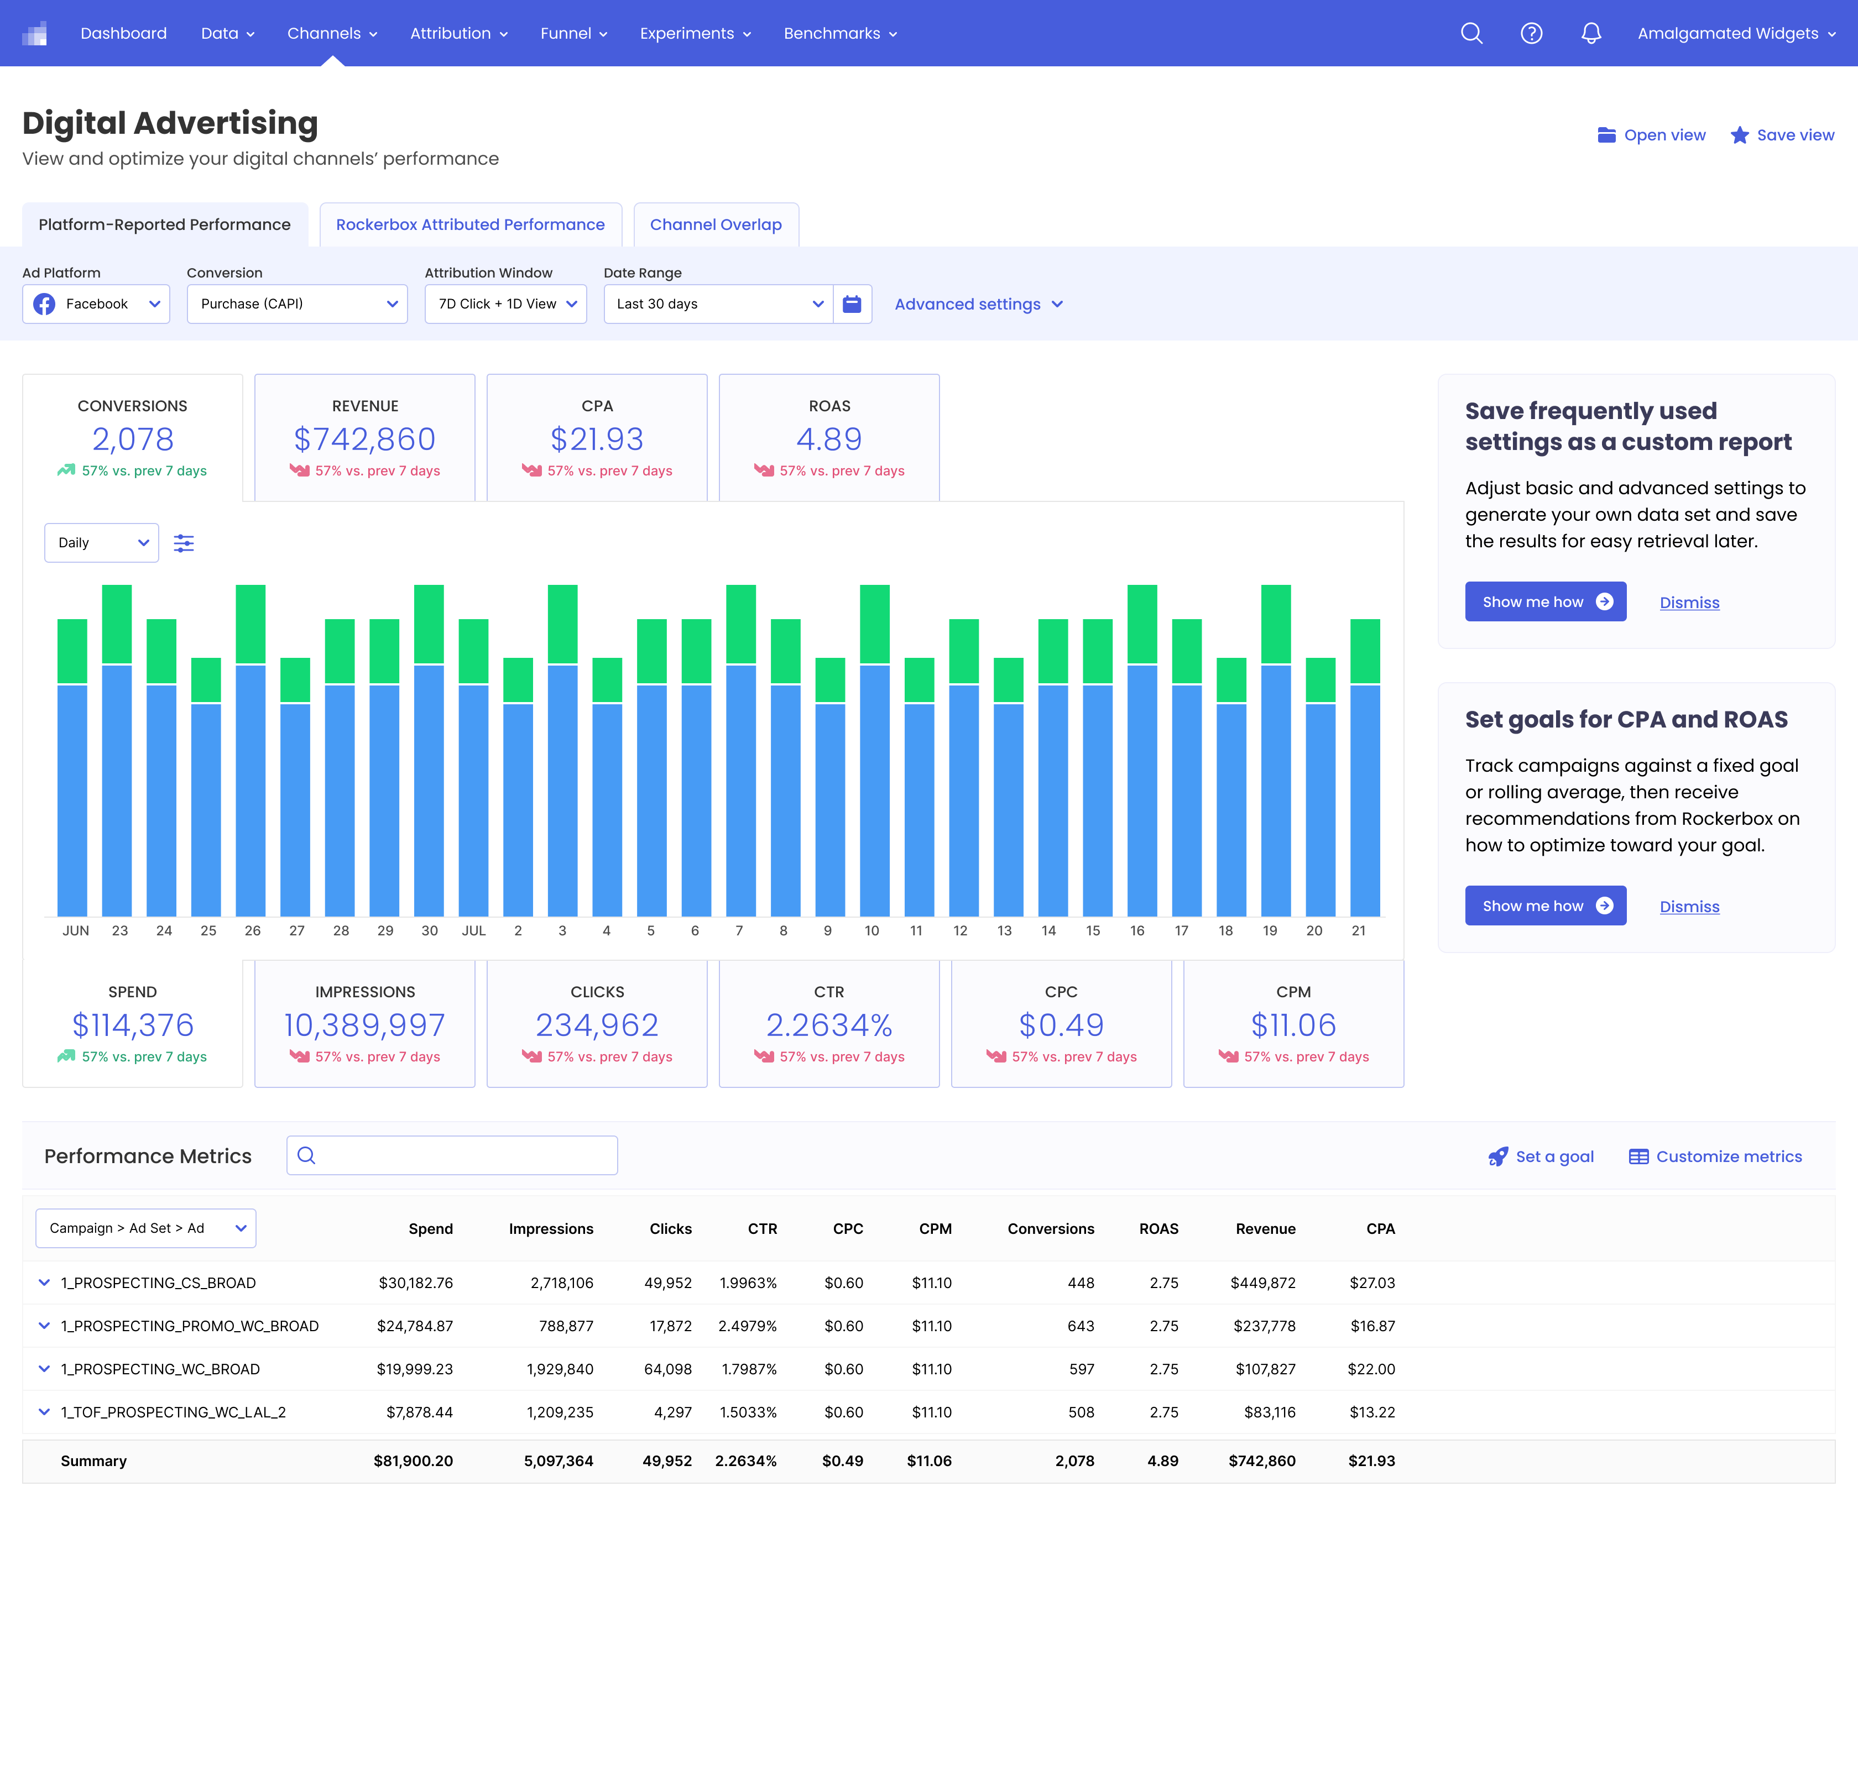
Task: Expand Advanced settings
Action: point(978,303)
